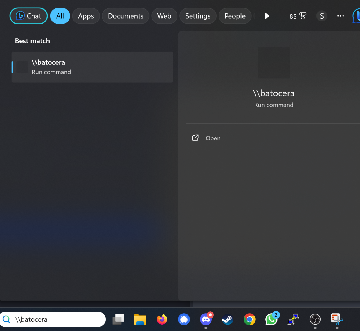Switch to the Apps filter tab

click(x=86, y=16)
